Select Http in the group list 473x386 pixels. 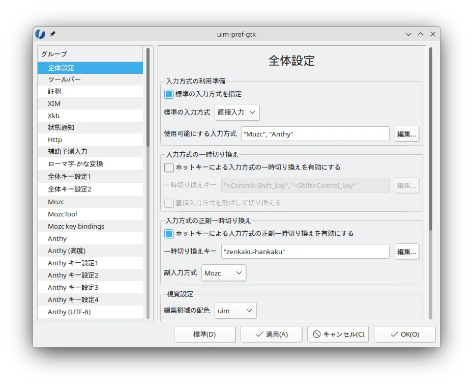[90, 140]
